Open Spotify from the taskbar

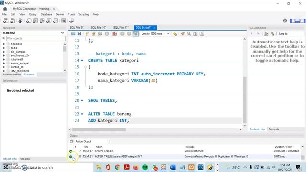pos(145,167)
